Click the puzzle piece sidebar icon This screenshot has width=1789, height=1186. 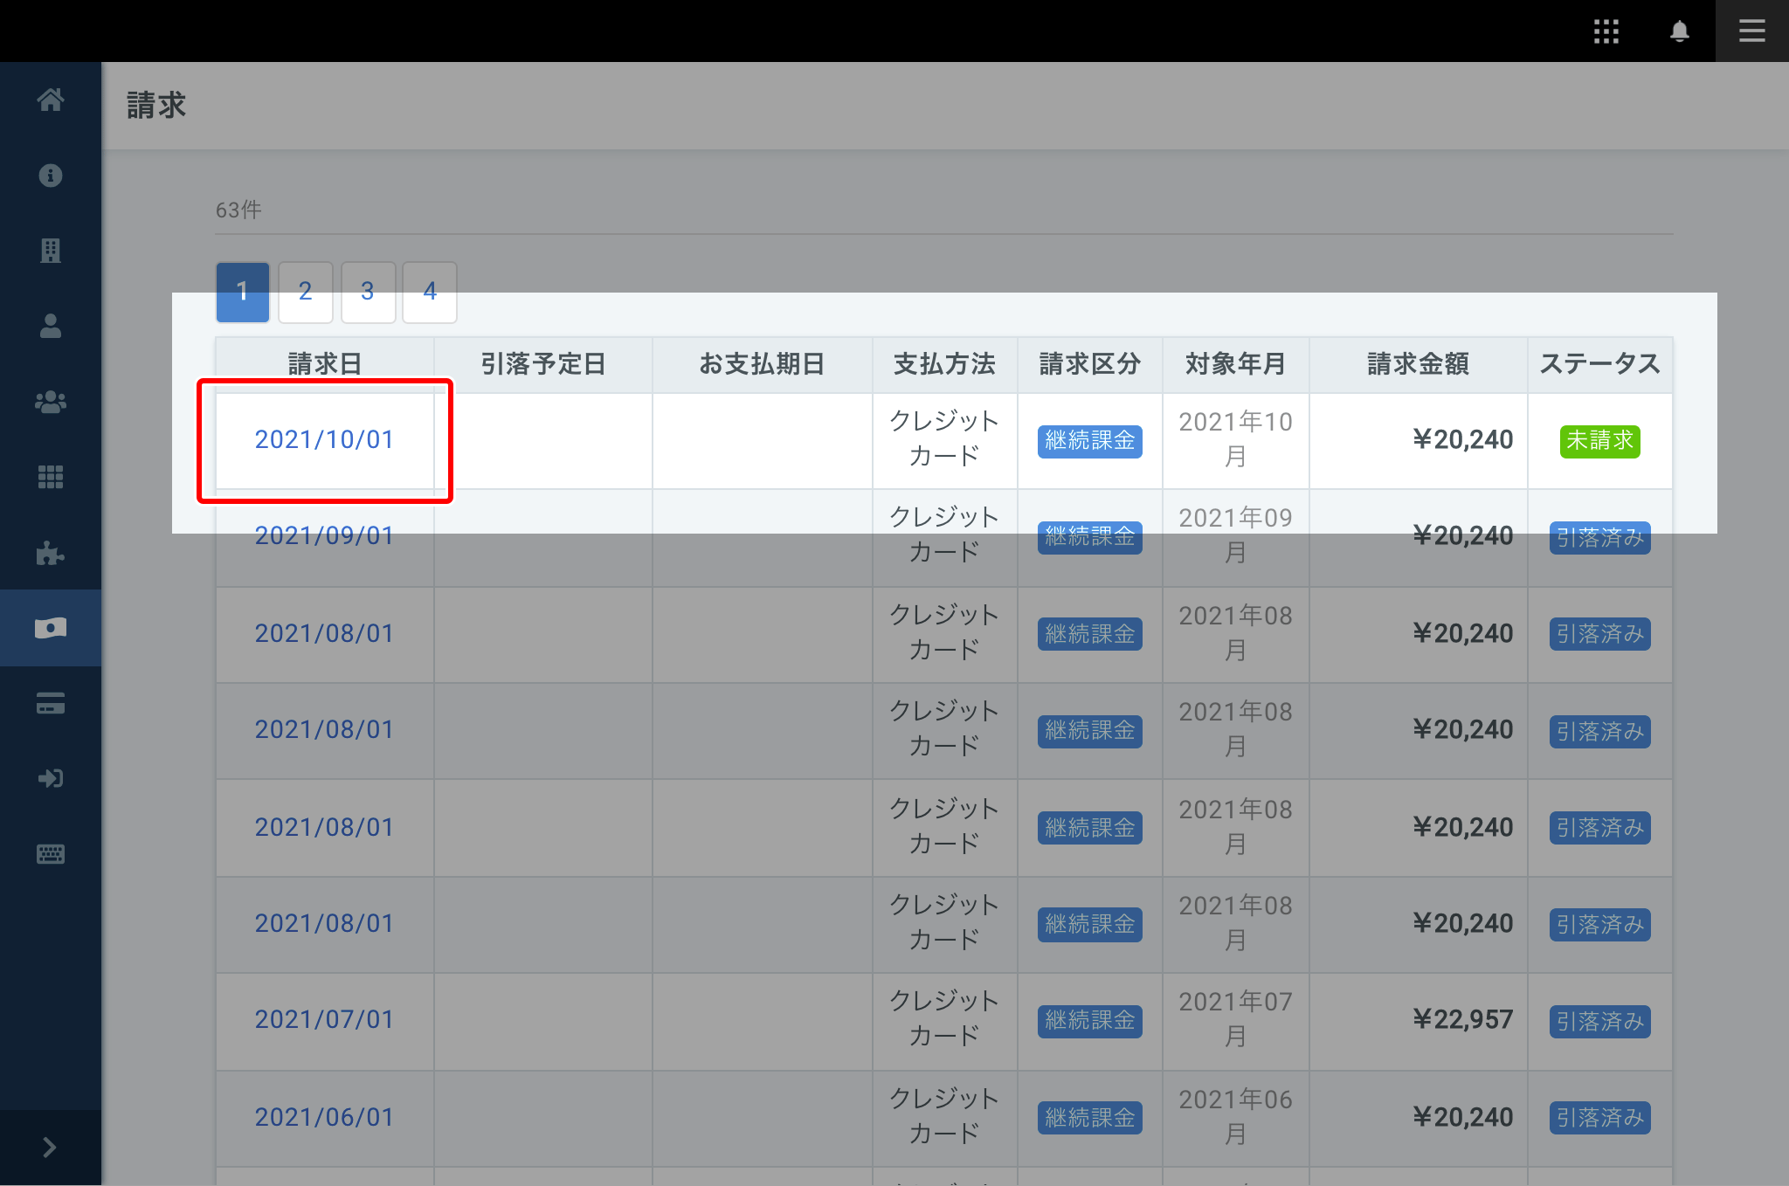51,553
